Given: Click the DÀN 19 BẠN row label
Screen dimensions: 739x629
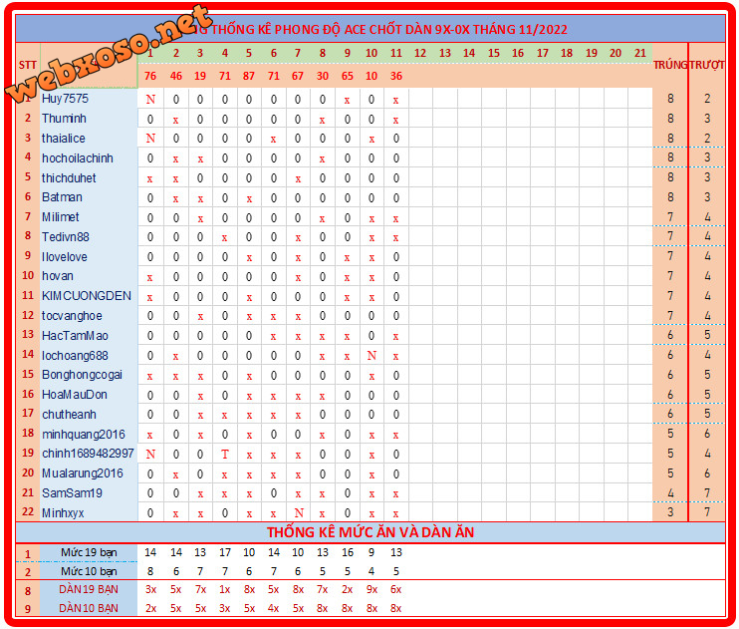Looking at the screenshot, I should [x=89, y=589].
